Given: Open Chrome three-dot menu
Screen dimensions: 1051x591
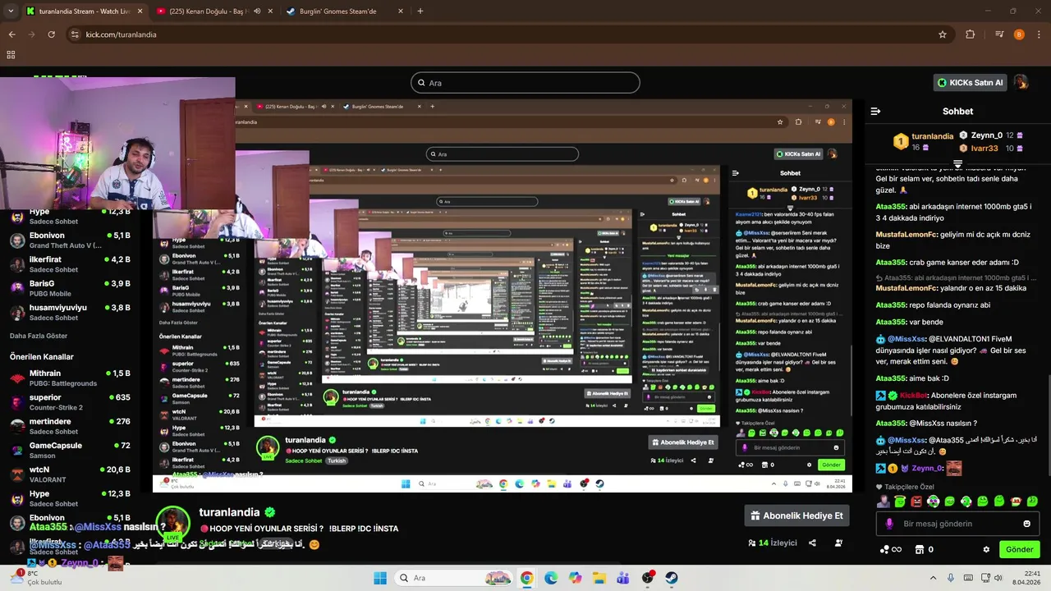Looking at the screenshot, I should tap(1040, 34).
